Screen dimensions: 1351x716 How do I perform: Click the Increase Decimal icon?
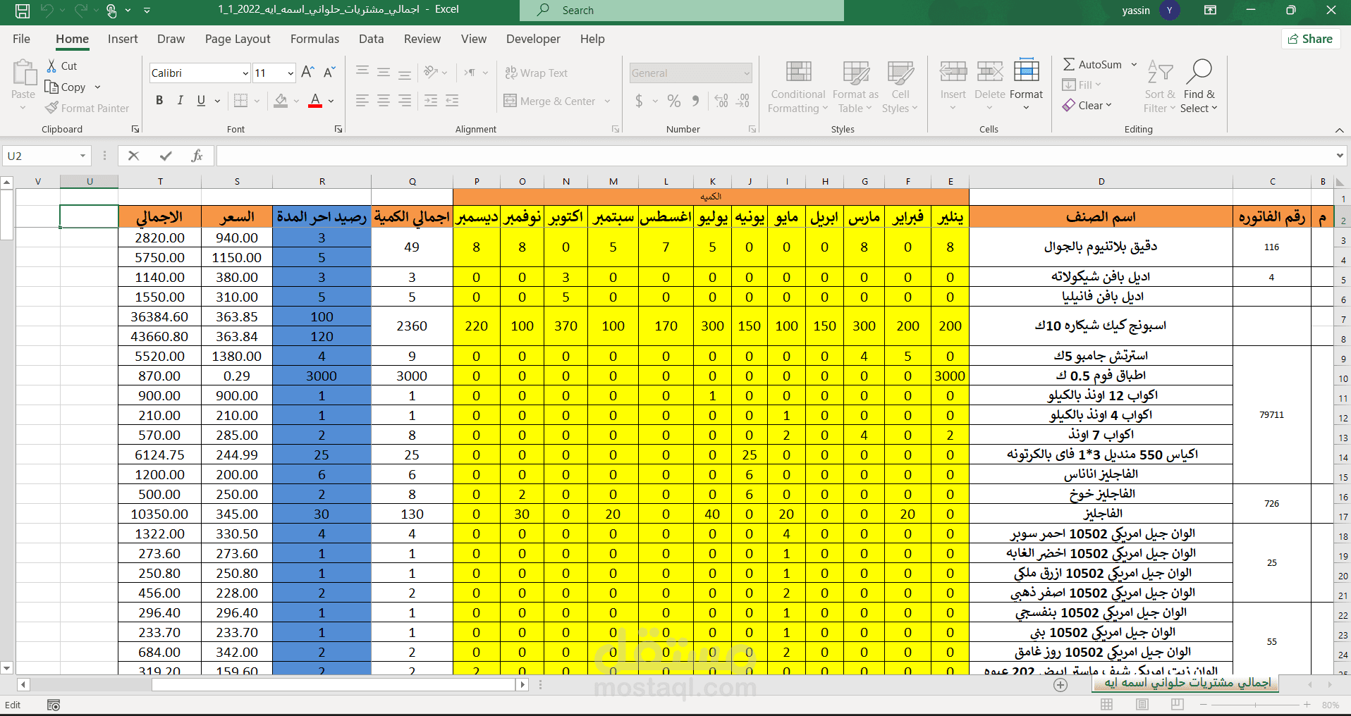(721, 101)
